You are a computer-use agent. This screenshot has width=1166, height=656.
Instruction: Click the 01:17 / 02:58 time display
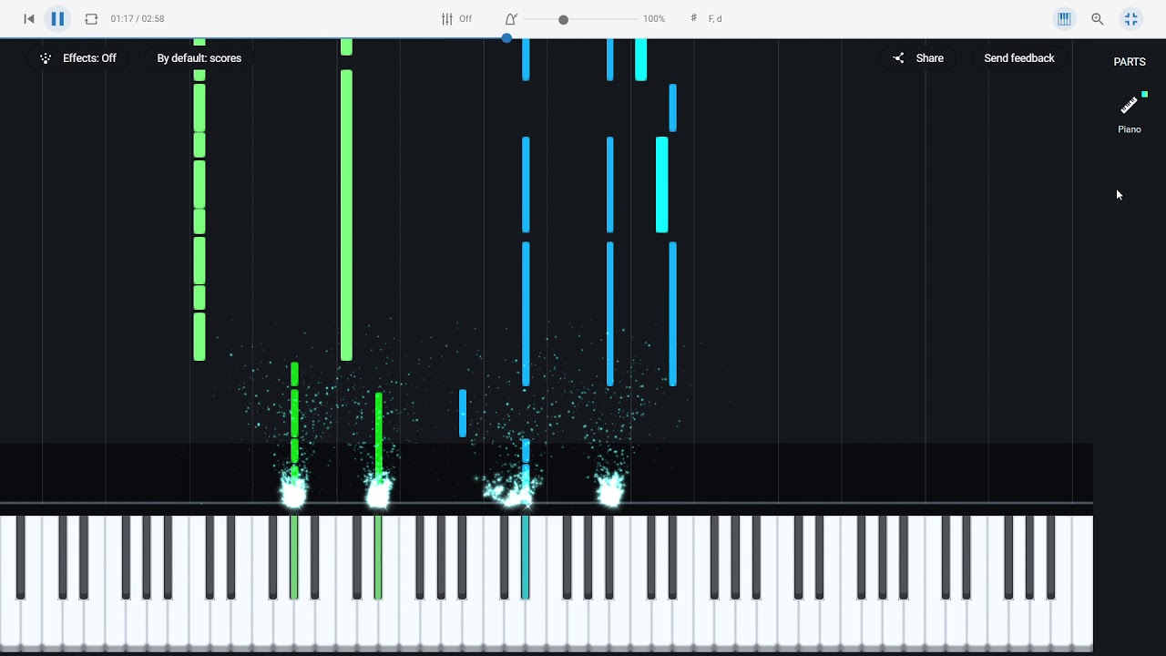click(138, 18)
